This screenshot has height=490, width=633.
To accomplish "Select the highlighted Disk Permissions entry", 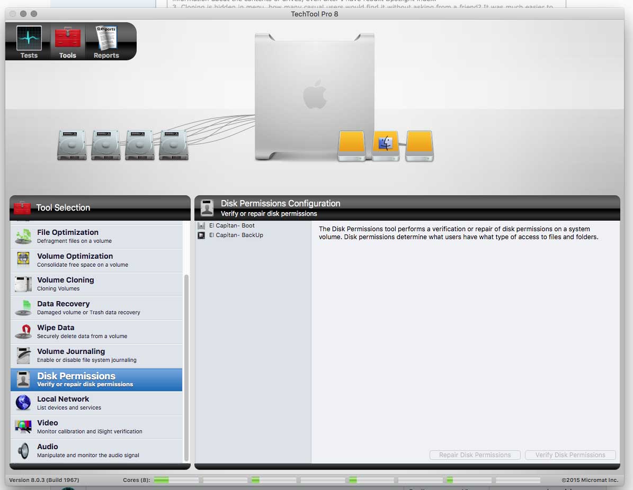I will 96,379.
